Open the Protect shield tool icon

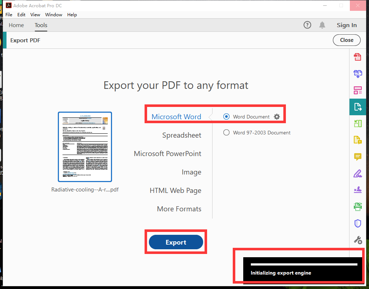tap(357, 223)
